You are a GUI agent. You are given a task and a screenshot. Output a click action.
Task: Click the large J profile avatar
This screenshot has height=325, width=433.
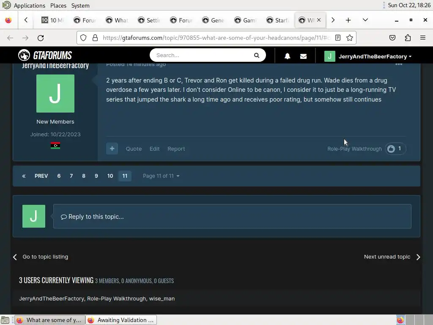tap(55, 94)
